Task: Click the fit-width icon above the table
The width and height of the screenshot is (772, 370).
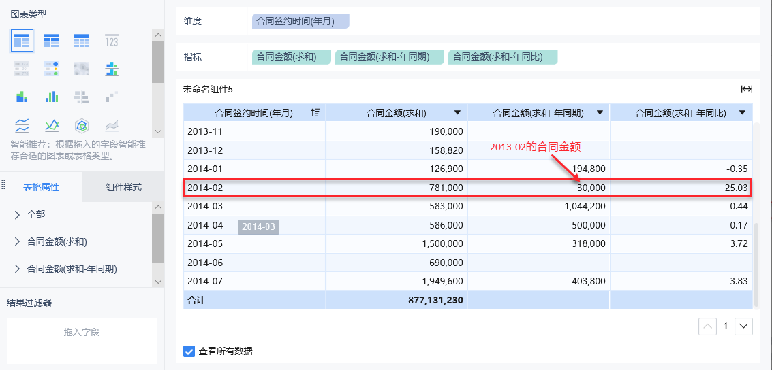Action: click(x=747, y=89)
